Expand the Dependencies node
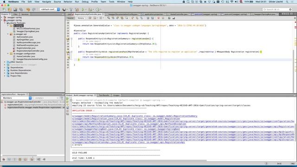Viewport: 297px width, 167px height. click(5, 67)
